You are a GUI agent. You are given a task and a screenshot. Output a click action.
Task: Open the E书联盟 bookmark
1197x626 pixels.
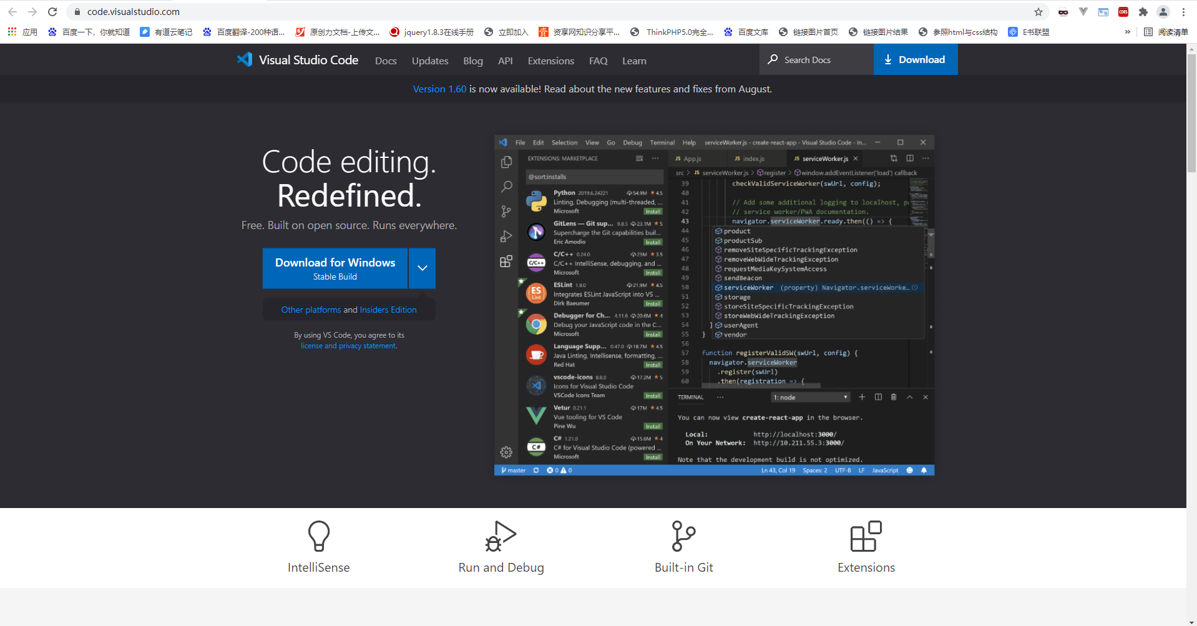click(x=1028, y=32)
